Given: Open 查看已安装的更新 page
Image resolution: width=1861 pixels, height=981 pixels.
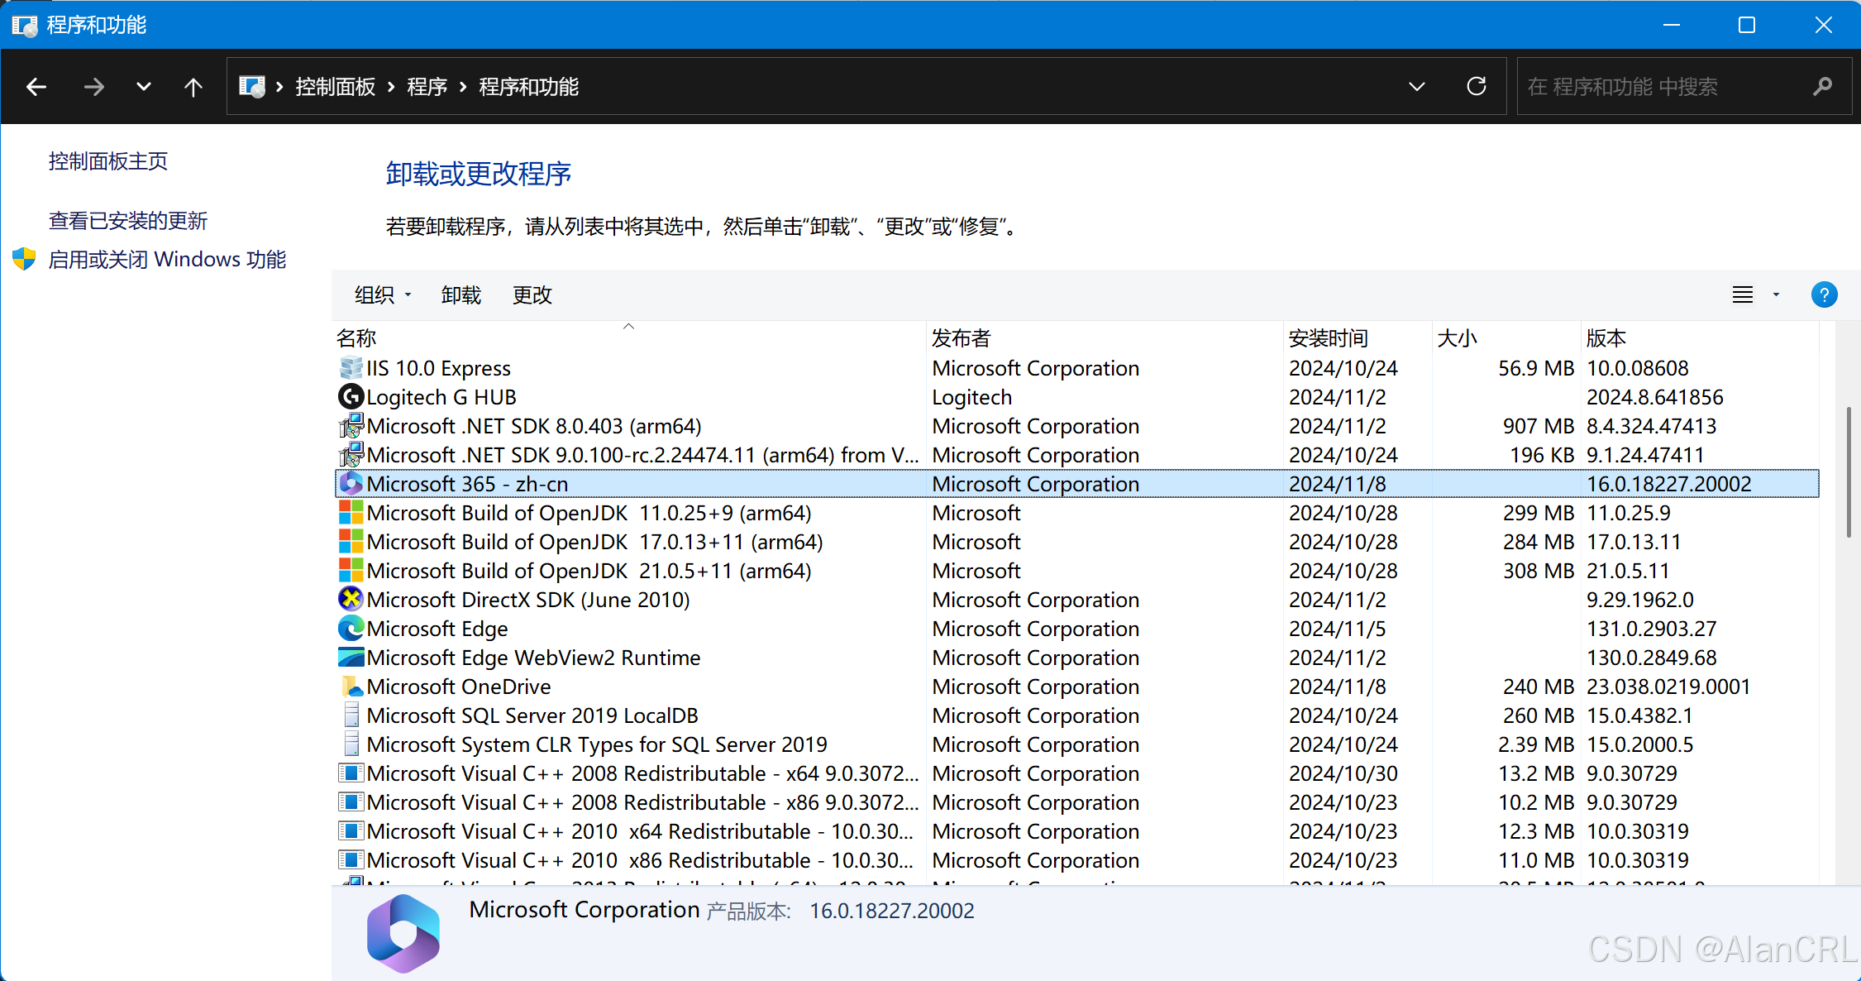Looking at the screenshot, I should click(128, 220).
